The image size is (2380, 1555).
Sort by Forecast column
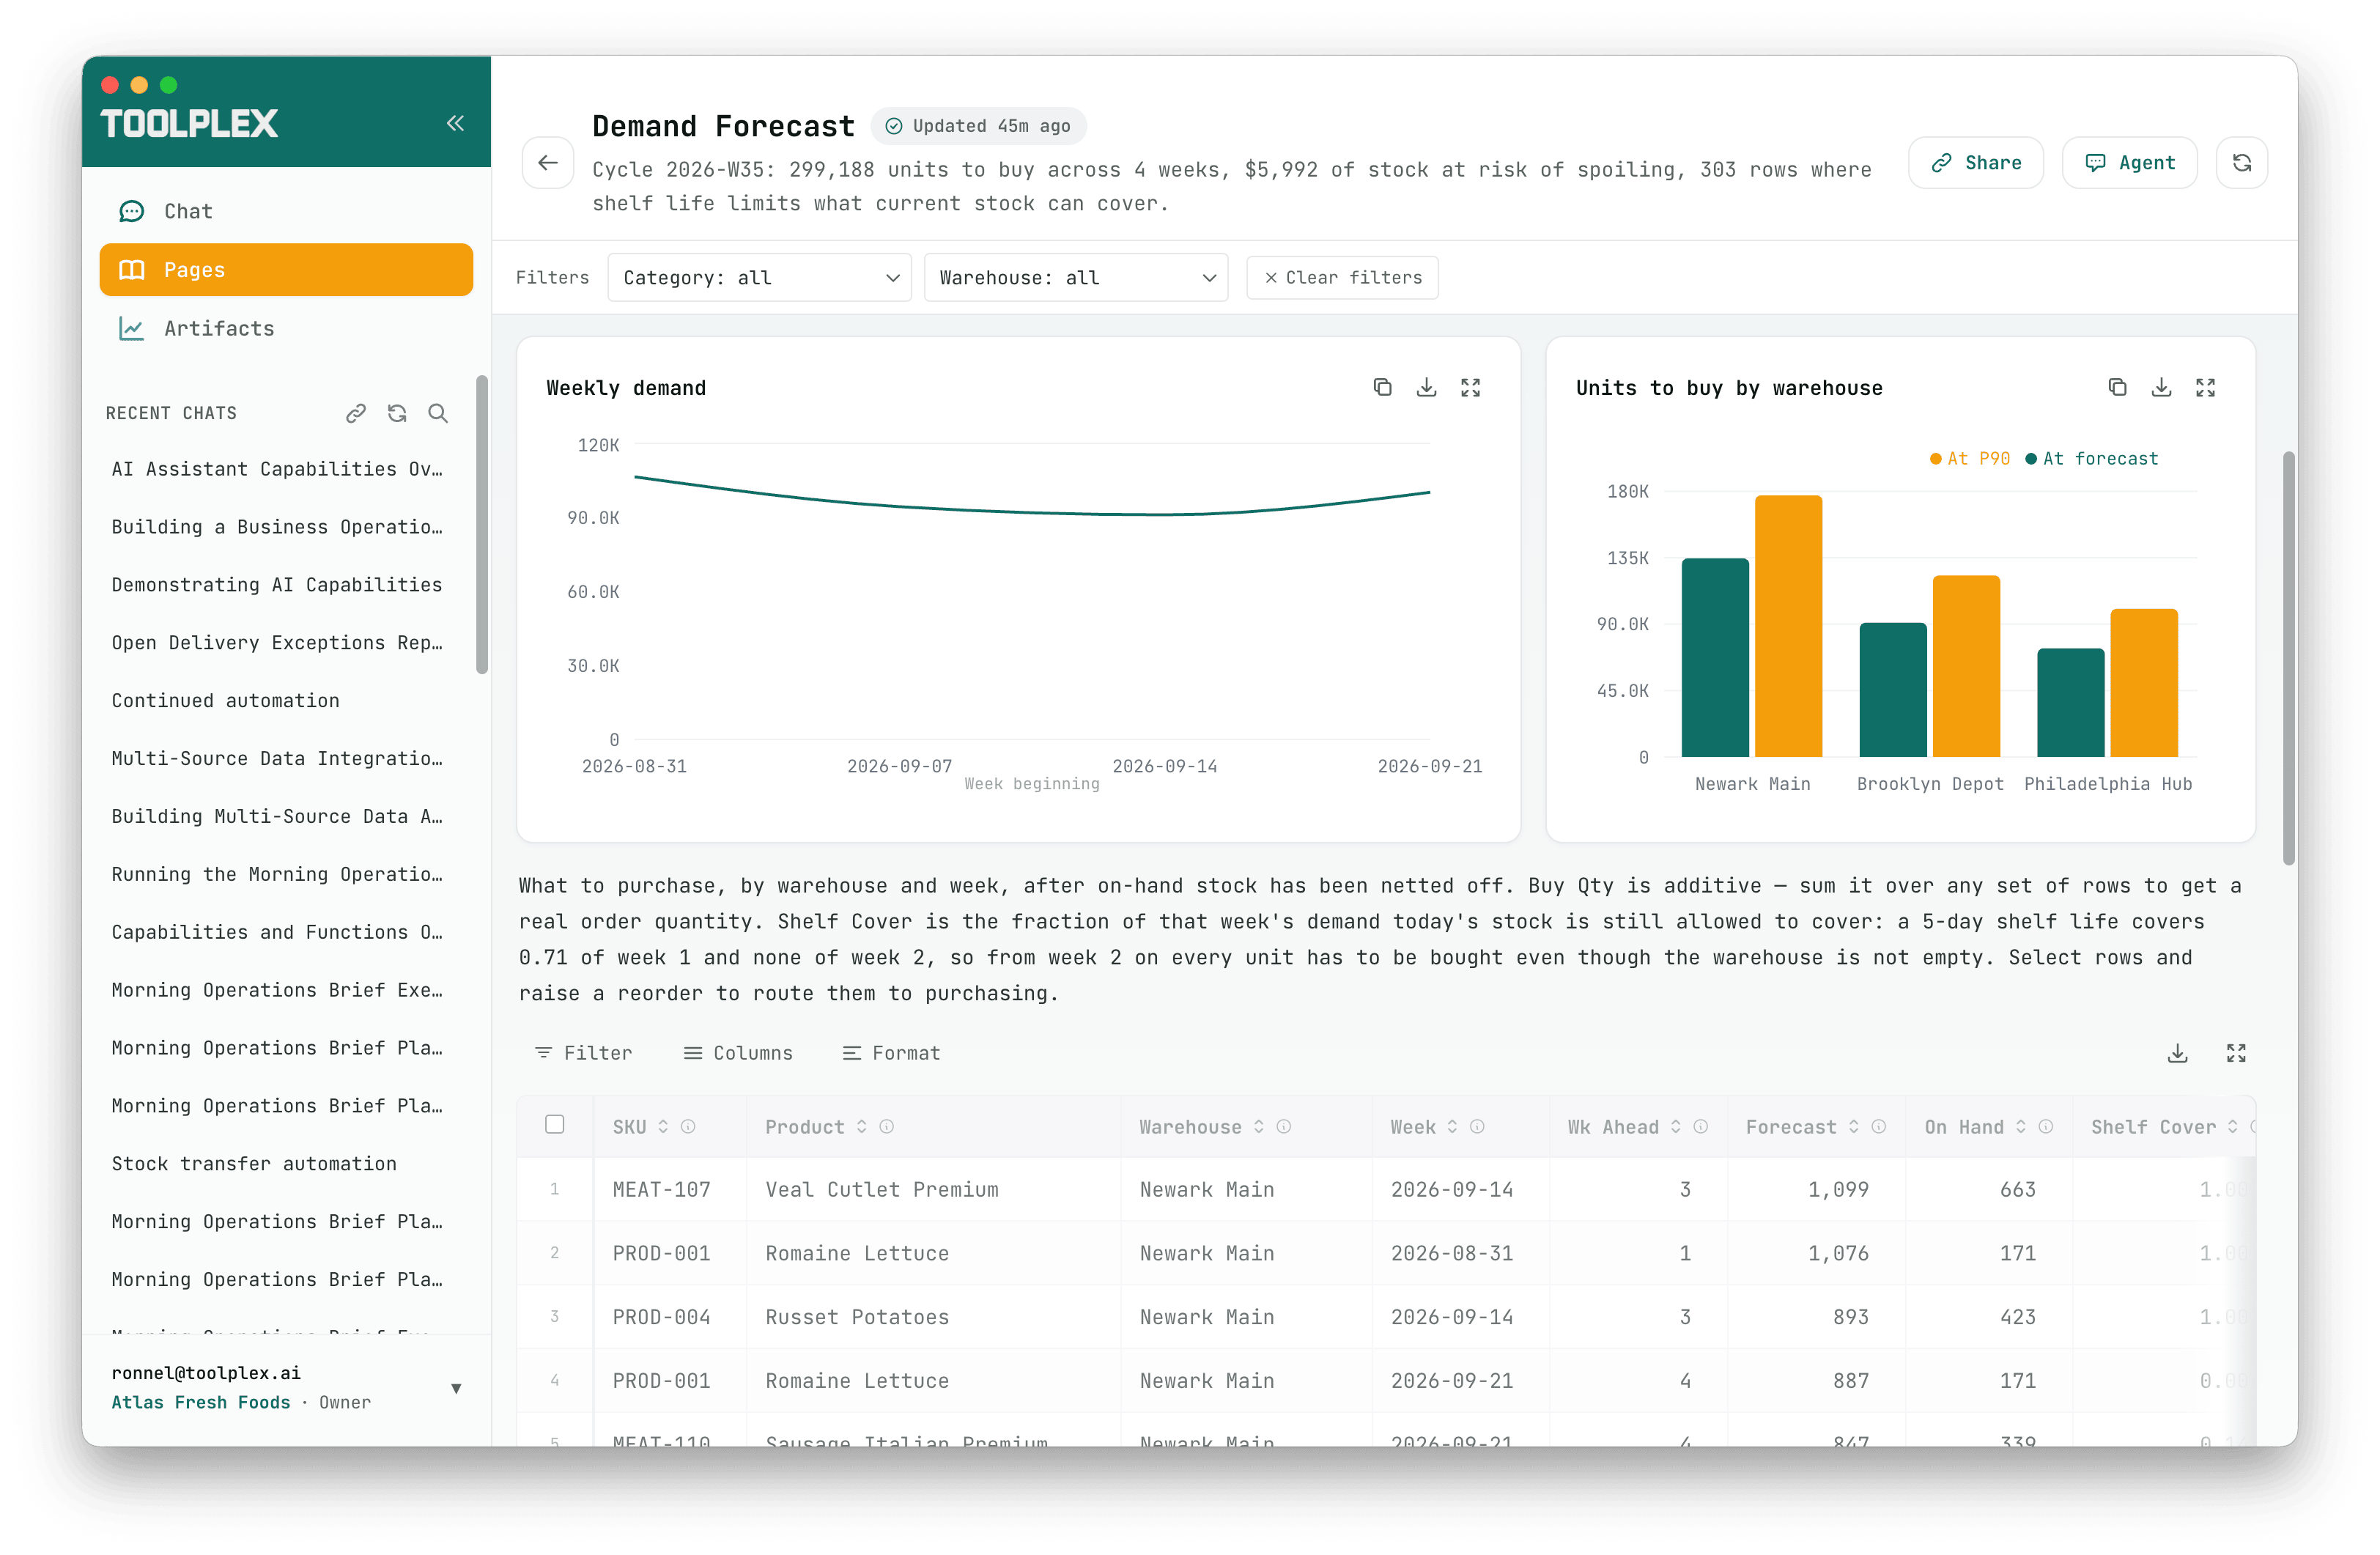[x=1854, y=1126]
